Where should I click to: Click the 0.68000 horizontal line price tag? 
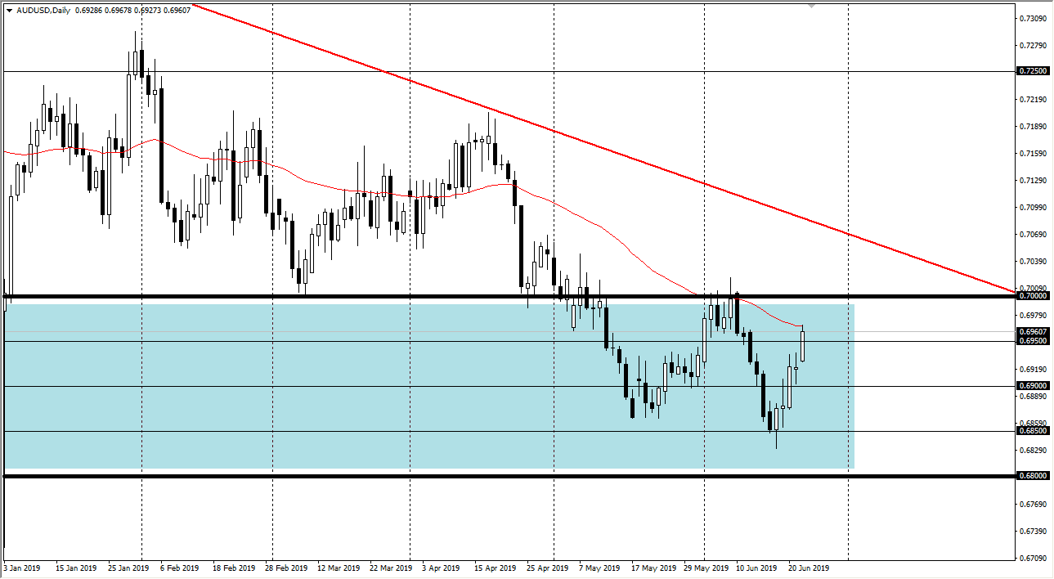pyautogui.click(x=1032, y=475)
